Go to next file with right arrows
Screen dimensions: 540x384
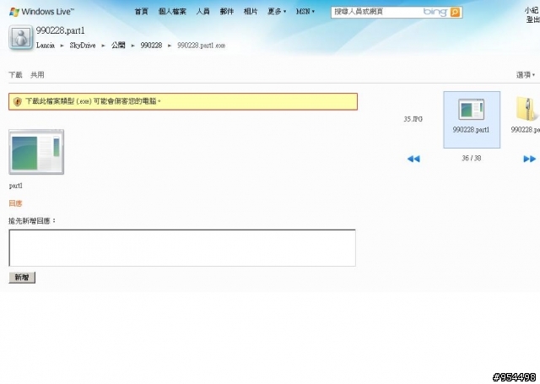(x=529, y=159)
